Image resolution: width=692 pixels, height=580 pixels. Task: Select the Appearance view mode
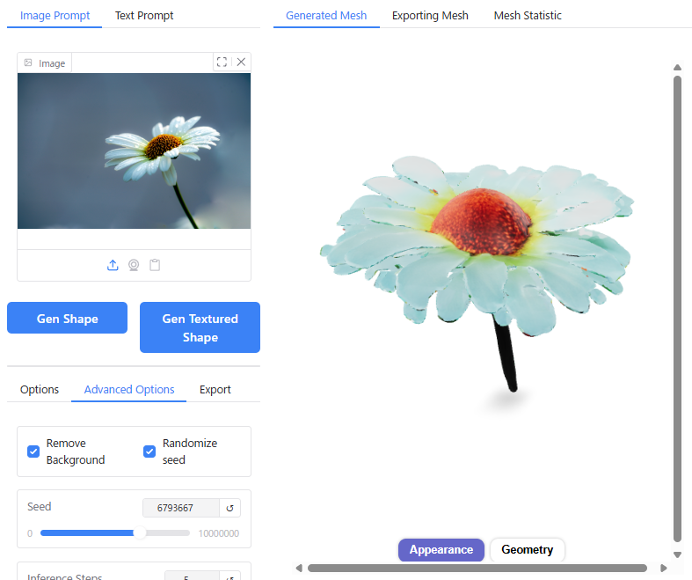441,550
